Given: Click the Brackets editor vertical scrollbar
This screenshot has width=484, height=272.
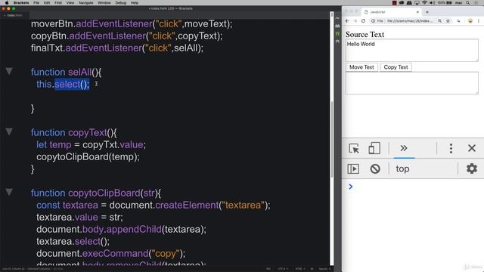Looking at the screenshot, I should coord(332,139).
